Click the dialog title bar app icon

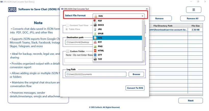(x=62, y=9)
